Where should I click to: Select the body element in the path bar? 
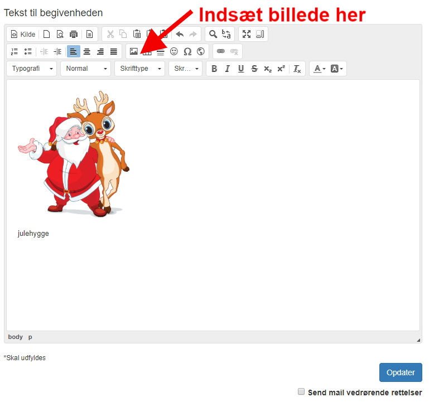(x=15, y=337)
